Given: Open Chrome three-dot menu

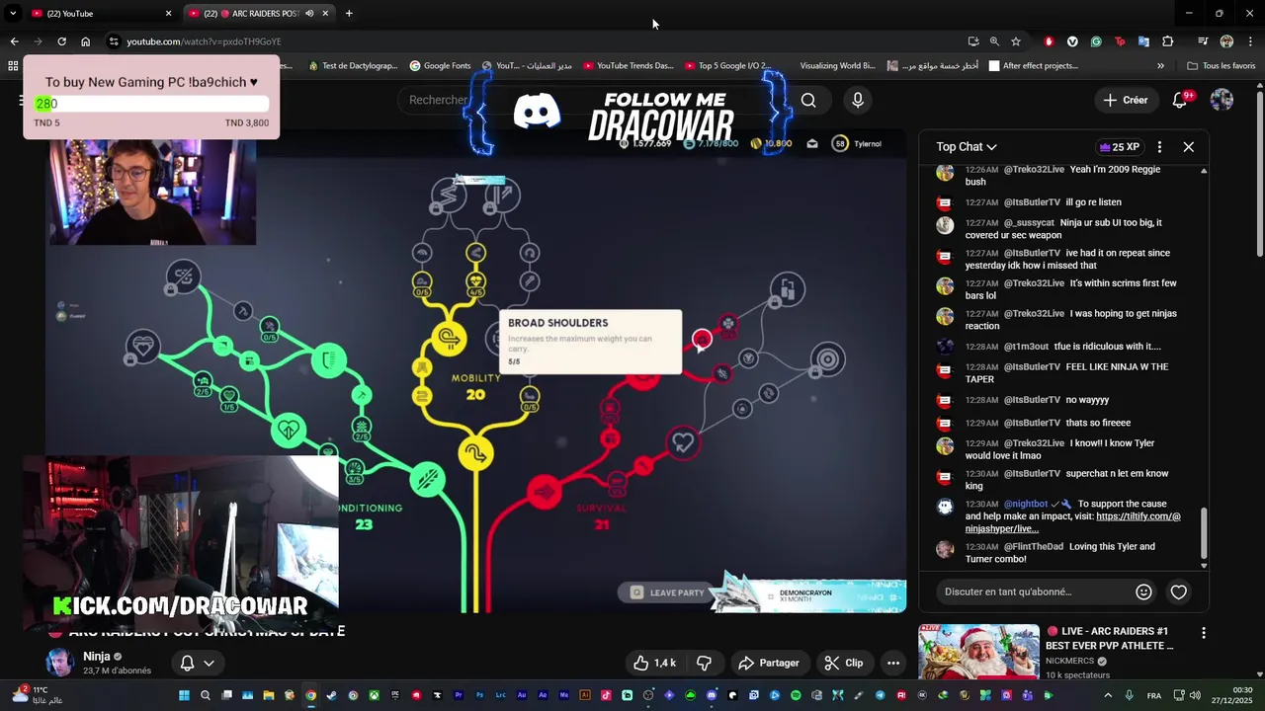Looking at the screenshot, I should pyautogui.click(x=1249, y=41).
